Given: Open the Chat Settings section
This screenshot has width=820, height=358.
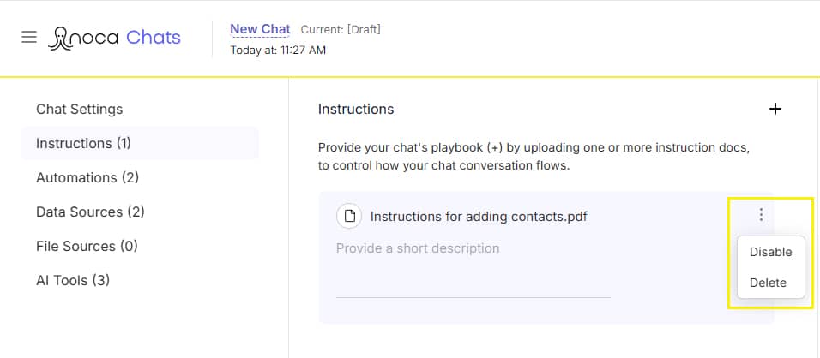Looking at the screenshot, I should [80, 109].
